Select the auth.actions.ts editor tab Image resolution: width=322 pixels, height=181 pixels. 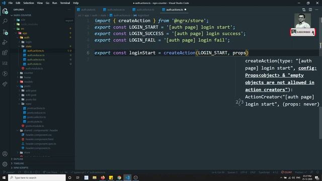click(175, 10)
